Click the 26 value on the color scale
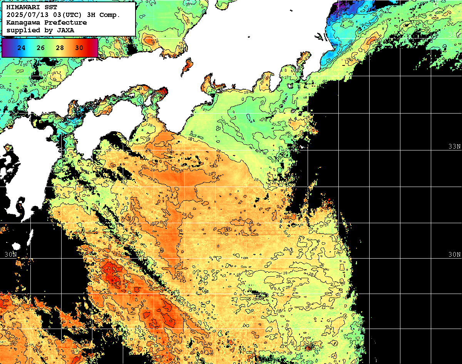462x364 pixels. 41,48
